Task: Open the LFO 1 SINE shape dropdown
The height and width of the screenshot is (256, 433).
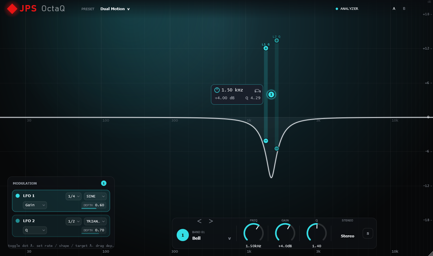Action: pyautogui.click(x=95, y=196)
